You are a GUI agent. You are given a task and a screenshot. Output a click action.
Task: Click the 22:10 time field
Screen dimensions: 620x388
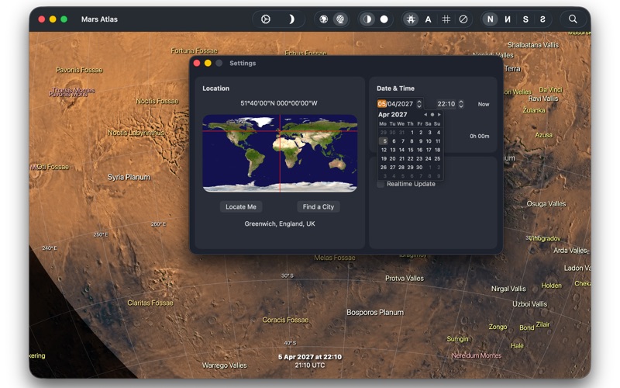(446, 104)
